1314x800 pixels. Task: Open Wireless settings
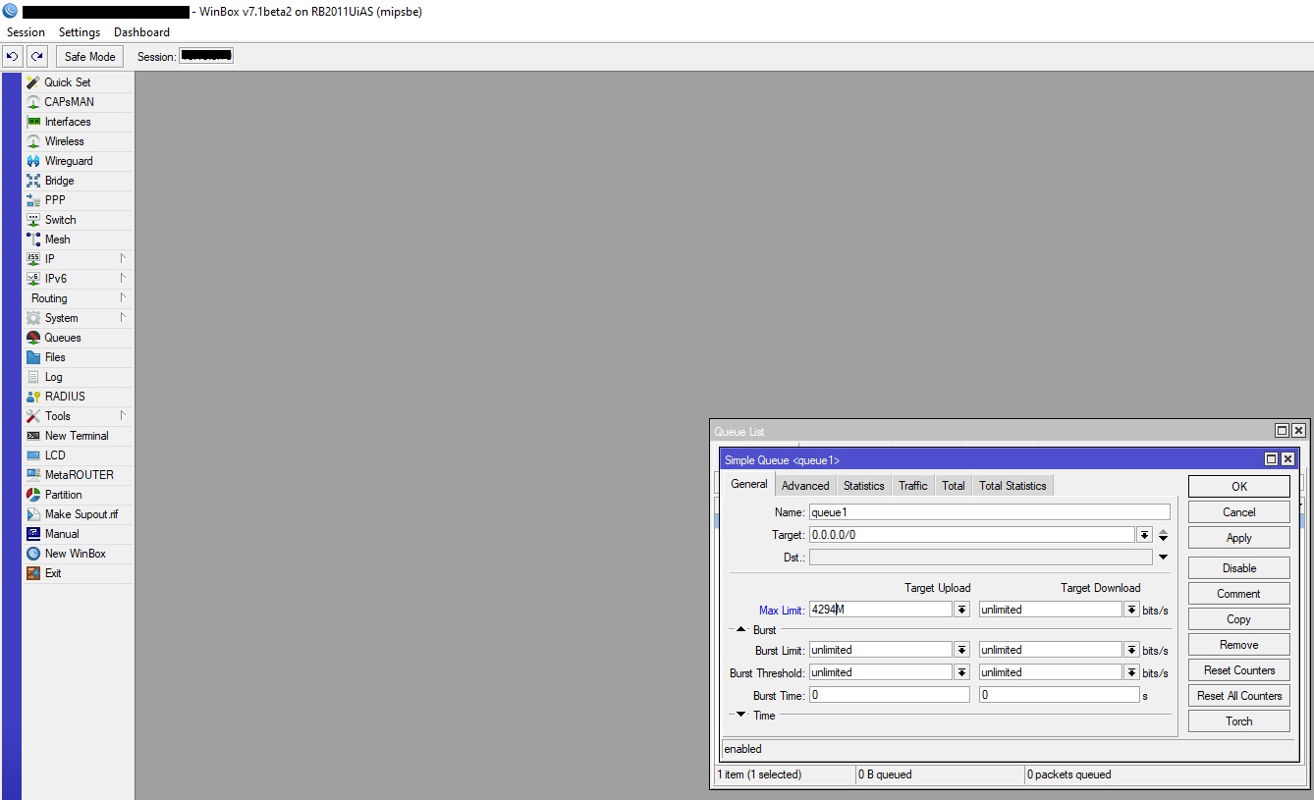[79, 141]
